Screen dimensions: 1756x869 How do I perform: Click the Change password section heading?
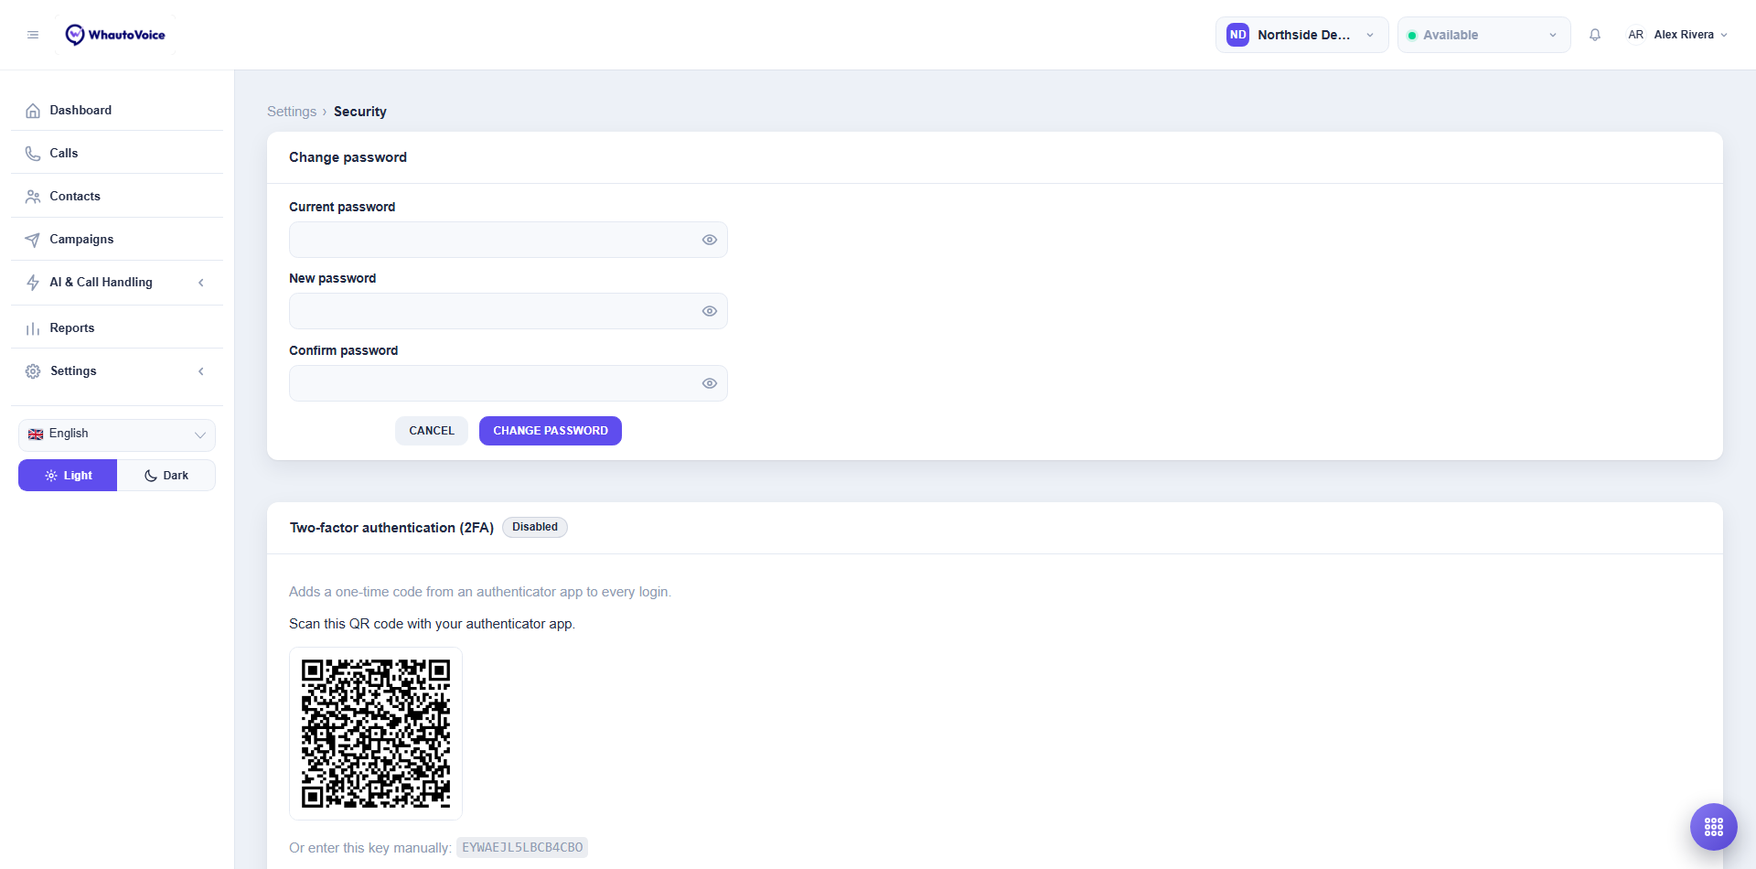coord(348,157)
